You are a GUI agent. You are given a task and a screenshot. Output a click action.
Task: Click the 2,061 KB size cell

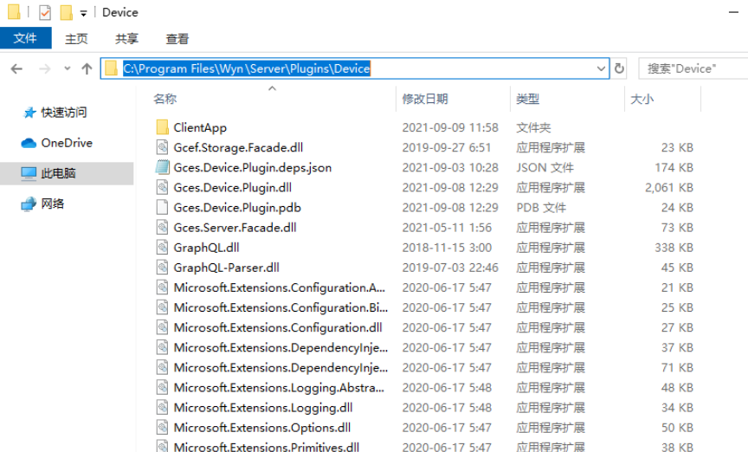669,188
